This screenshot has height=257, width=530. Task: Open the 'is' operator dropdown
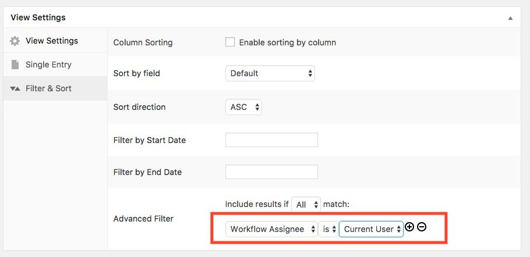pos(328,229)
